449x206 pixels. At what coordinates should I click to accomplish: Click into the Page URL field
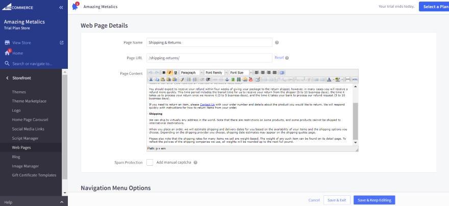coord(209,58)
